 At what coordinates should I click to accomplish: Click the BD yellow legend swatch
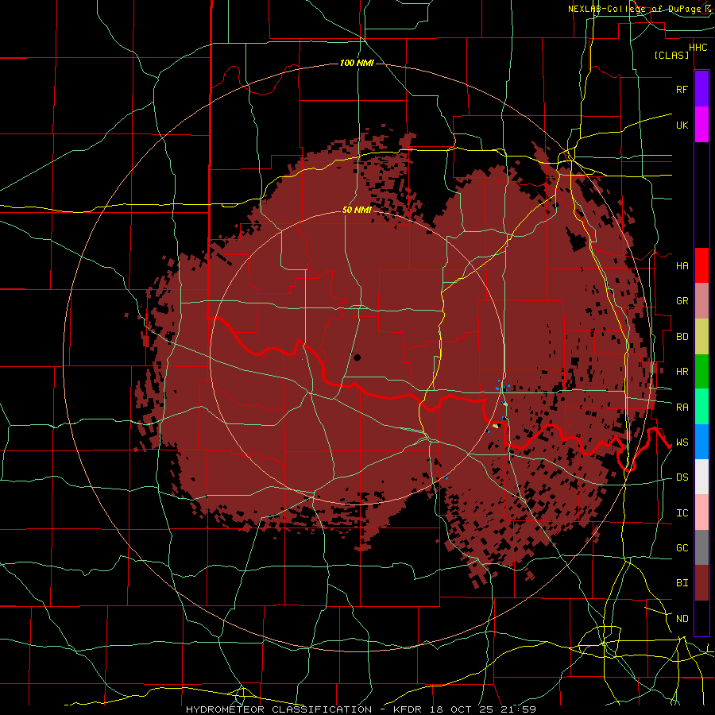(701, 337)
